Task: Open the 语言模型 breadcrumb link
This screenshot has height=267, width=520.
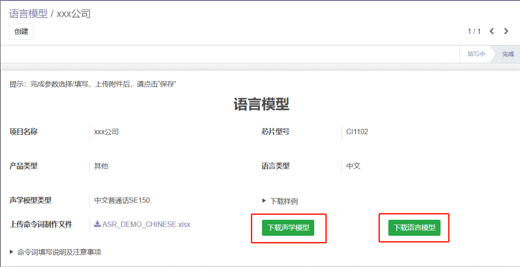Action: click(x=29, y=13)
